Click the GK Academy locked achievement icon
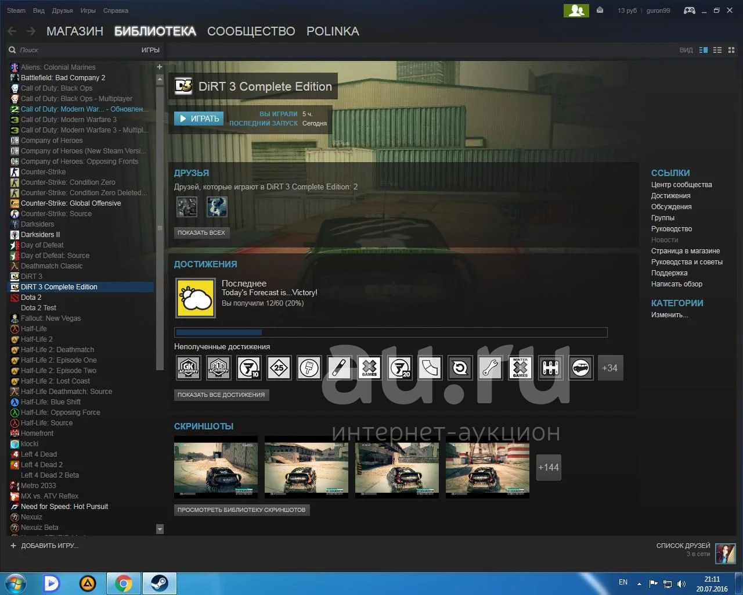Viewport: 743px width, 595px height. [x=189, y=368]
